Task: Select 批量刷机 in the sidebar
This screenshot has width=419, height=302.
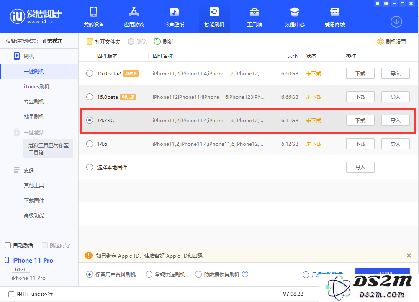Action: point(34,116)
